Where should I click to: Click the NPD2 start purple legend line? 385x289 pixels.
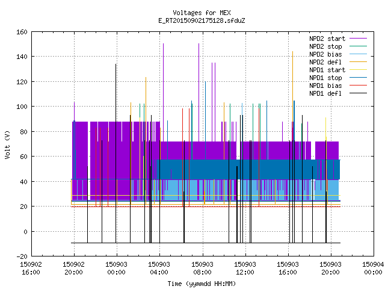(x=358, y=39)
